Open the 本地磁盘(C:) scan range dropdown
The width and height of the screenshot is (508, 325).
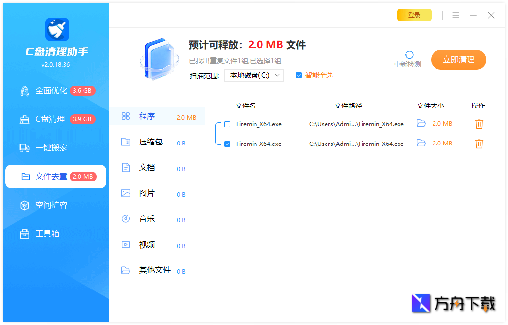pyautogui.click(x=254, y=75)
